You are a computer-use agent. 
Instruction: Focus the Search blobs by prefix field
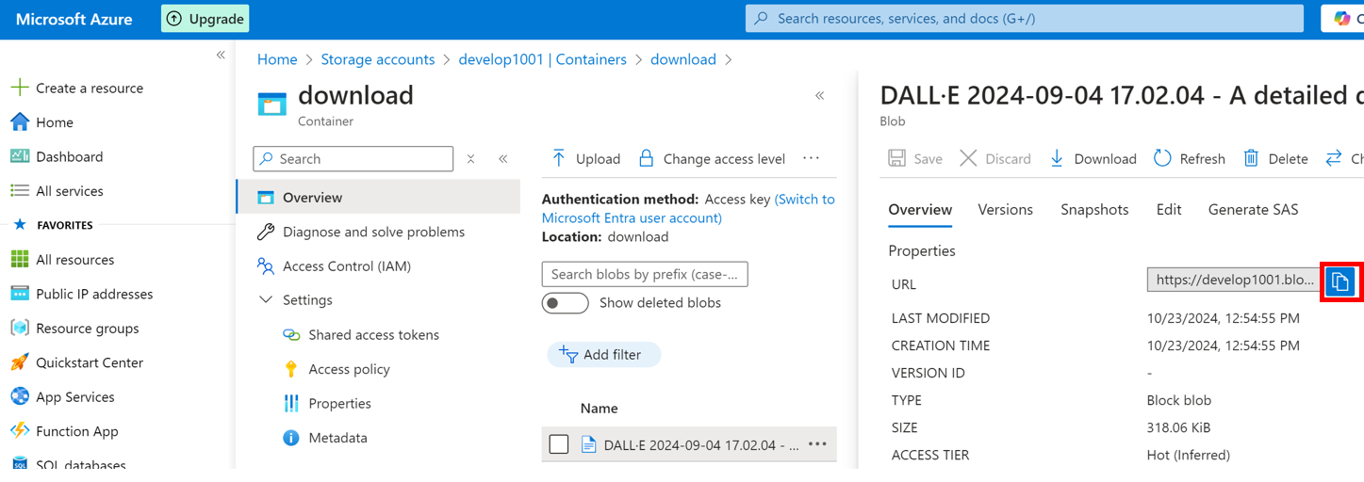(645, 274)
